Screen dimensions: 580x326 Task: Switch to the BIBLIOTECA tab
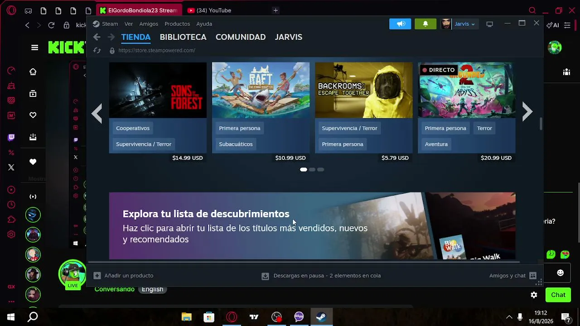coord(183,37)
